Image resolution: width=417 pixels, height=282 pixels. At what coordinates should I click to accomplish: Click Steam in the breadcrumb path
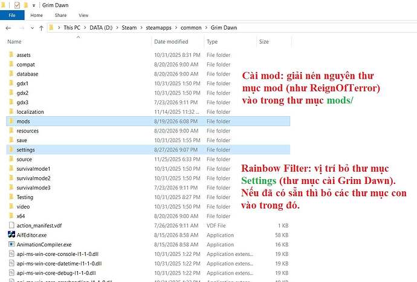pyautogui.click(x=129, y=28)
